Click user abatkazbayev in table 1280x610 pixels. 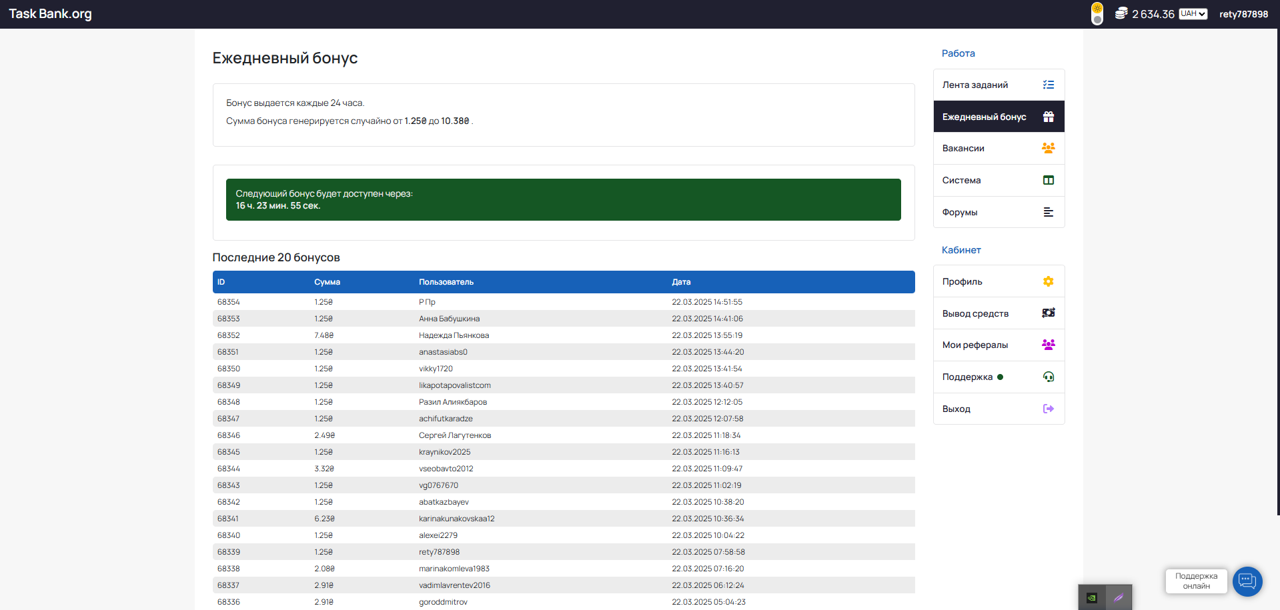pos(444,502)
